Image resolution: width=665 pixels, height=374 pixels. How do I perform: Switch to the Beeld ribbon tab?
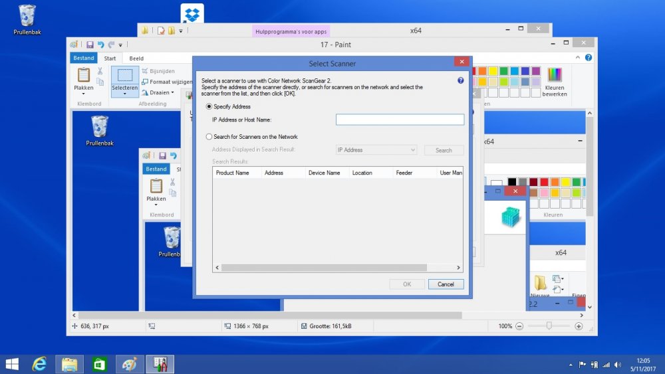click(x=136, y=58)
